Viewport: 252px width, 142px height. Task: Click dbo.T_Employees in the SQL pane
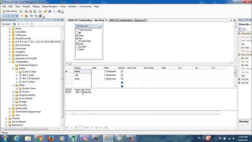click(x=83, y=92)
